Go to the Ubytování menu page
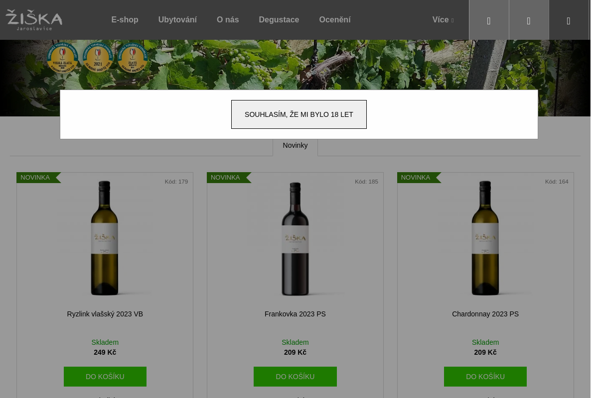Screen dimensions: 598x398 coord(177,20)
